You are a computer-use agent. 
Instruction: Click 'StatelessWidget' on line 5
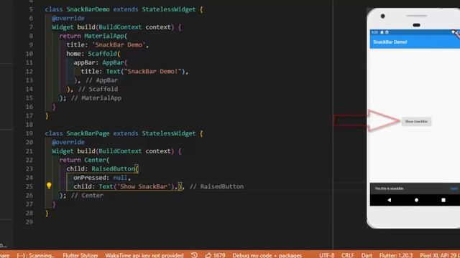pyautogui.click(x=169, y=9)
